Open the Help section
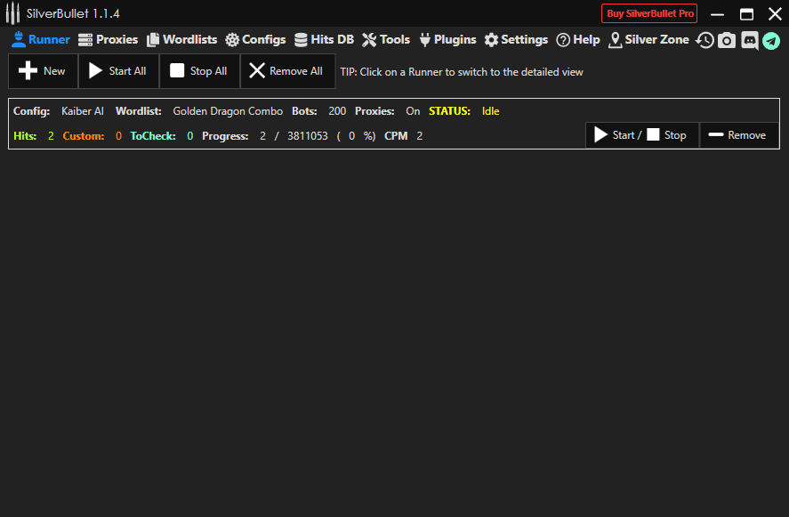The image size is (789, 517). [x=577, y=40]
